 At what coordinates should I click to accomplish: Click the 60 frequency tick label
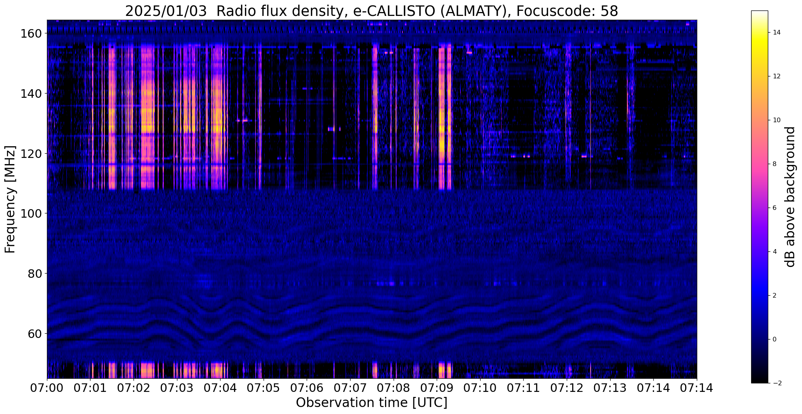tap(35, 333)
